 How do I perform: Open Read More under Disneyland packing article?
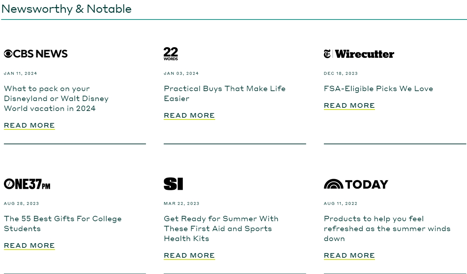click(29, 125)
